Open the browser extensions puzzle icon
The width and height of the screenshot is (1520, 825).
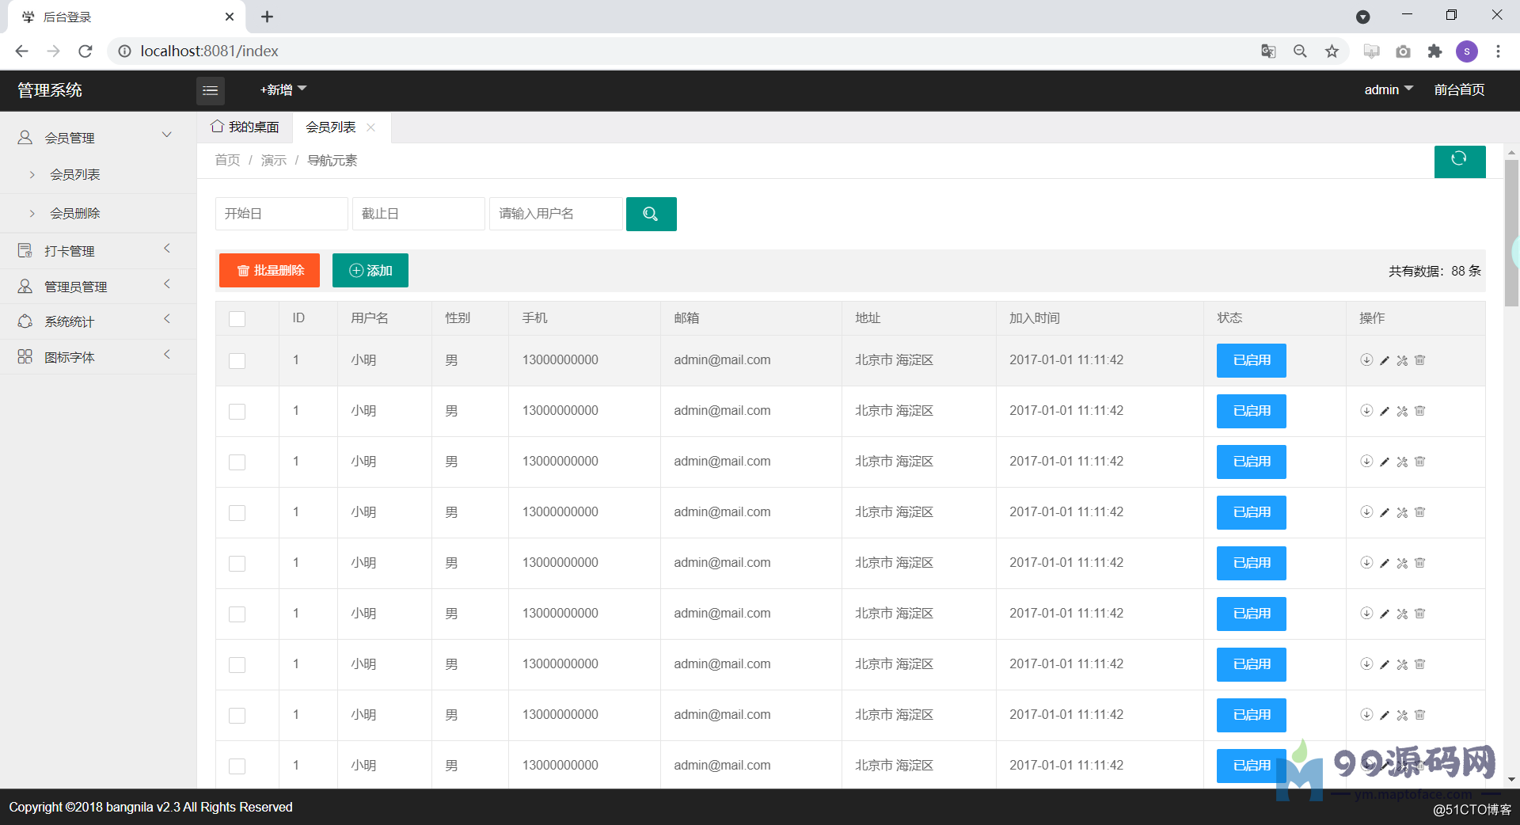[1434, 51]
